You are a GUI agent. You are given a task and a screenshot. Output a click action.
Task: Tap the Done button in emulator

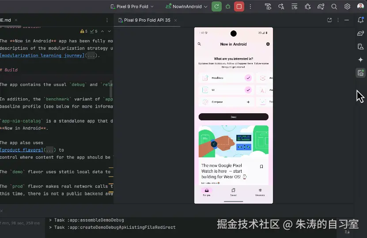coord(233,117)
